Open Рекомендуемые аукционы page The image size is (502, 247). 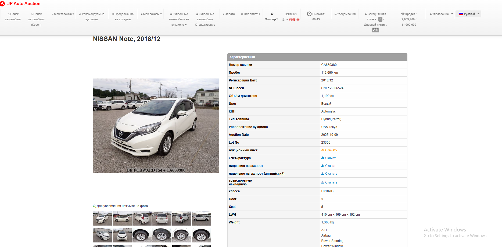click(92, 17)
